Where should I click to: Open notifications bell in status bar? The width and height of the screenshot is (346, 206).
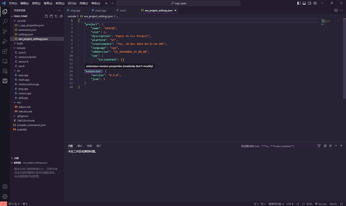pyautogui.click(x=341, y=204)
